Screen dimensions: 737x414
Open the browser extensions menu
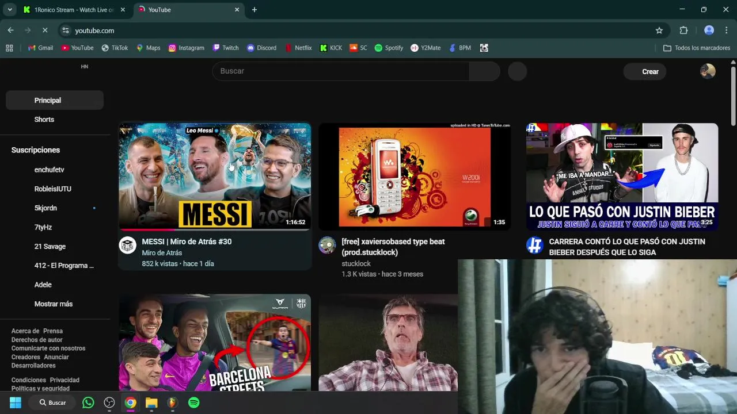684,30
